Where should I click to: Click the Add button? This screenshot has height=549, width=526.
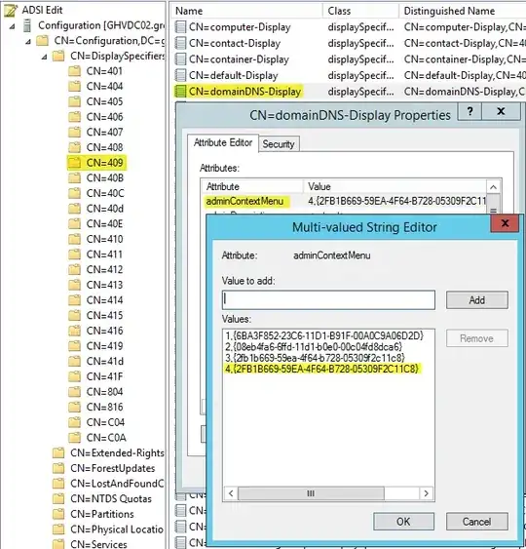pyautogui.click(x=477, y=300)
